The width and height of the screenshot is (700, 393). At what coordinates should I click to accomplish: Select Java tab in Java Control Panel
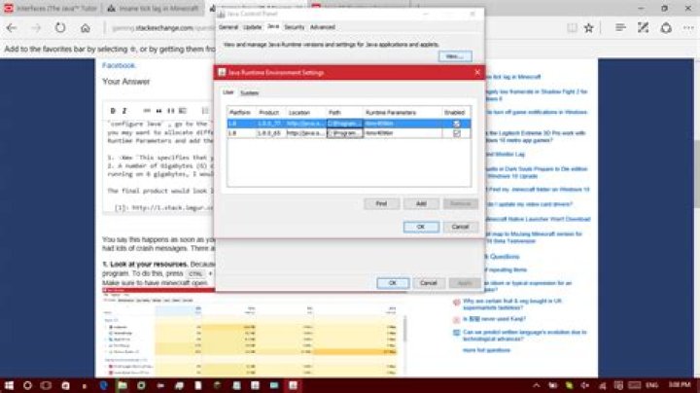tap(273, 27)
